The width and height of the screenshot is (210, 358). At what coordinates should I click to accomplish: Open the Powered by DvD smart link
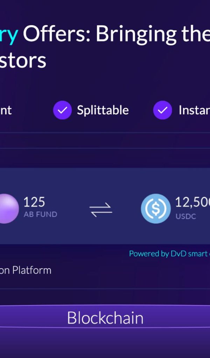click(x=169, y=254)
